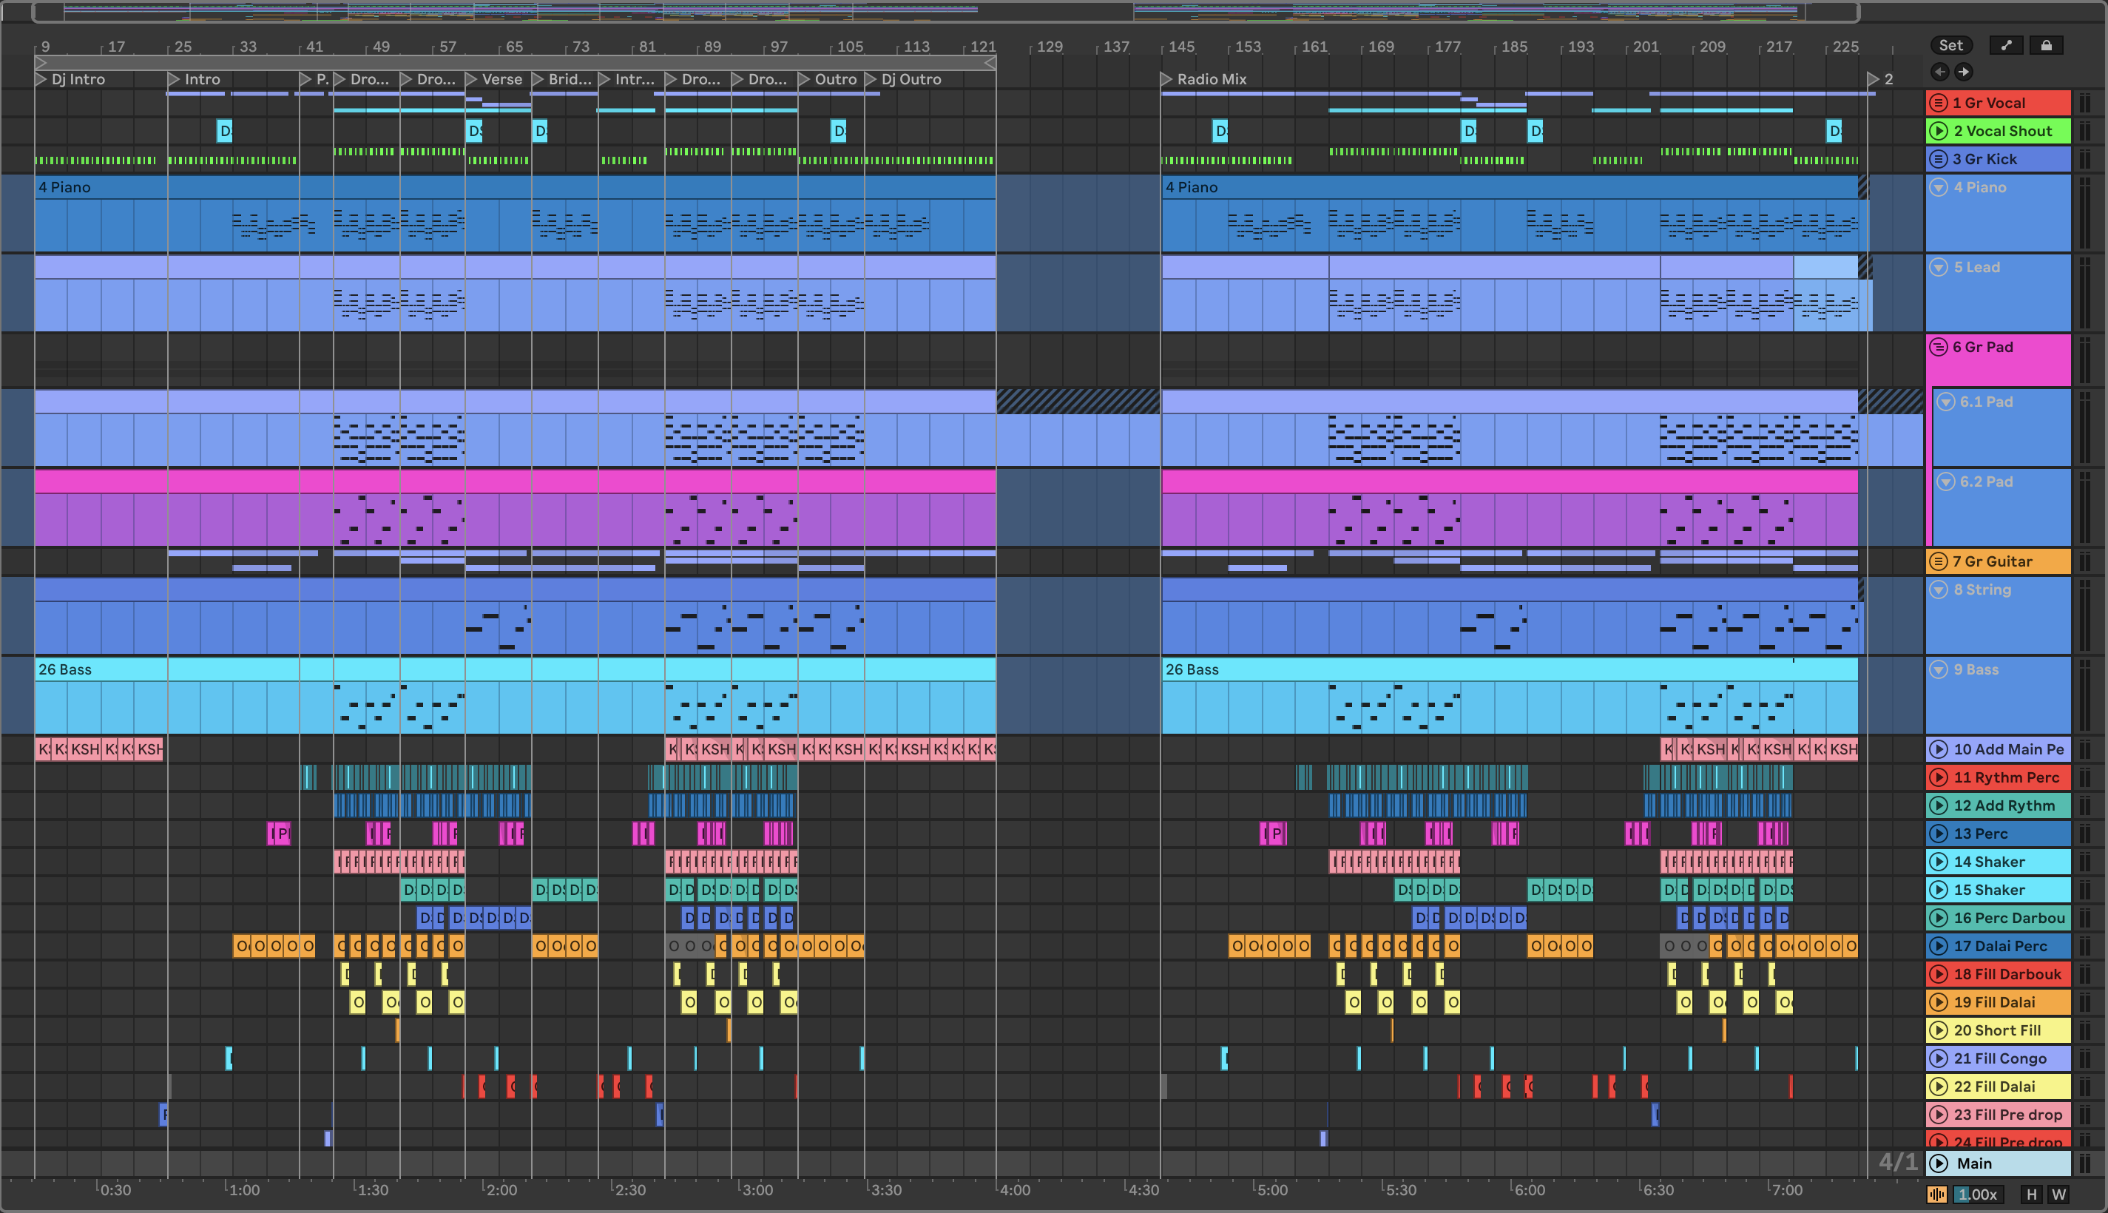The width and height of the screenshot is (2108, 1213).
Task: Click the H optimize height button
Action: [2031, 1195]
